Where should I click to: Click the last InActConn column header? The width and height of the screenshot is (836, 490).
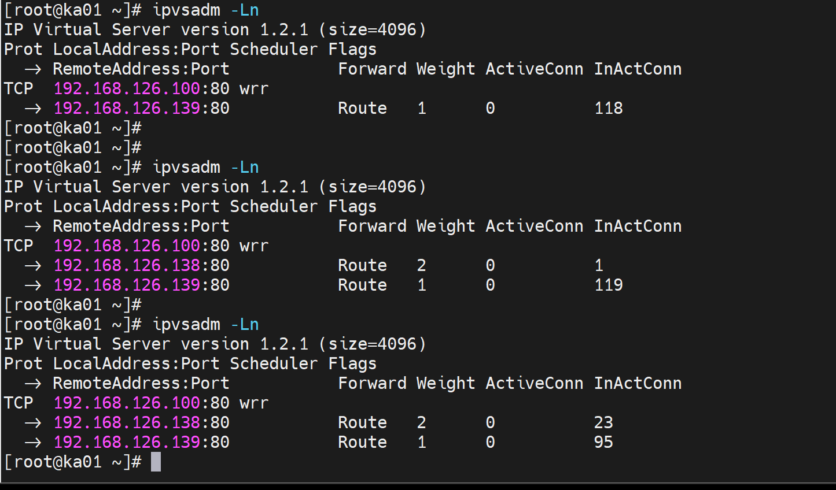[638, 383]
